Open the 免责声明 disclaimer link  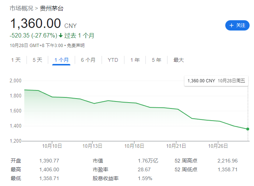[x=76, y=46]
